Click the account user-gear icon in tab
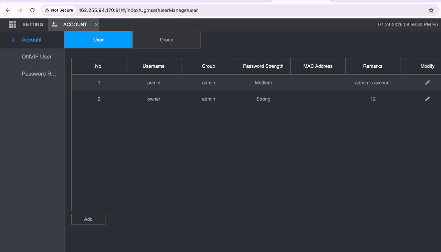The width and height of the screenshot is (441, 252). point(54,24)
